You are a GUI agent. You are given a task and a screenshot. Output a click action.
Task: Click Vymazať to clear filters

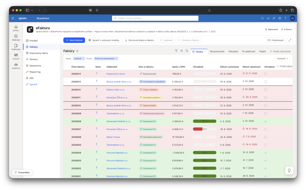pyautogui.click(x=282, y=59)
